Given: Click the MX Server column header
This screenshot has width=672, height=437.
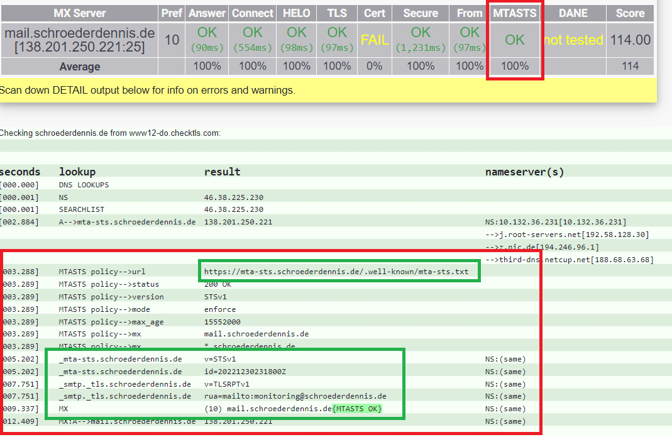Looking at the screenshot, I should pyautogui.click(x=79, y=13).
